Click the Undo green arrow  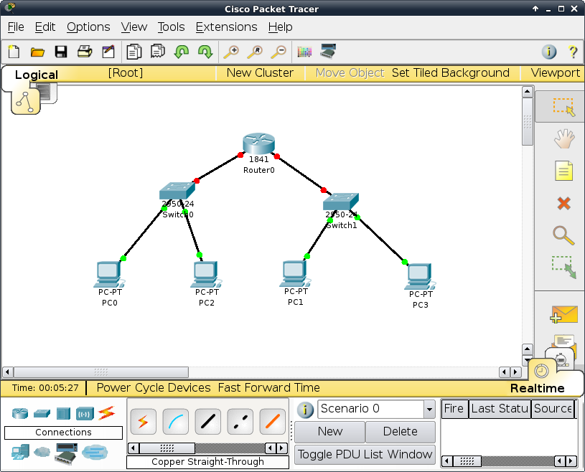tap(182, 52)
